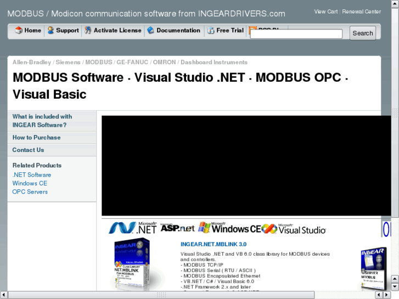Follow the Dashboard Instruments breadcrumb link
The width and height of the screenshot is (399, 299).
[214, 62]
